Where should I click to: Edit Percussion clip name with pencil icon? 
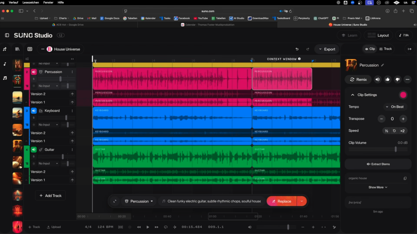pyautogui.click(x=382, y=65)
